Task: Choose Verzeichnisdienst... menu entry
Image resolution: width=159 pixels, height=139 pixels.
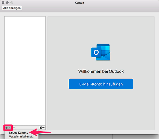Action: (x=21, y=137)
